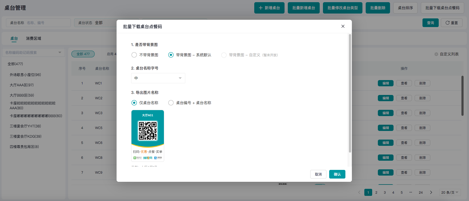This screenshot has width=469, height=201.
Task: Click the dialog's vertical scrollbar
Action: coord(350,93)
